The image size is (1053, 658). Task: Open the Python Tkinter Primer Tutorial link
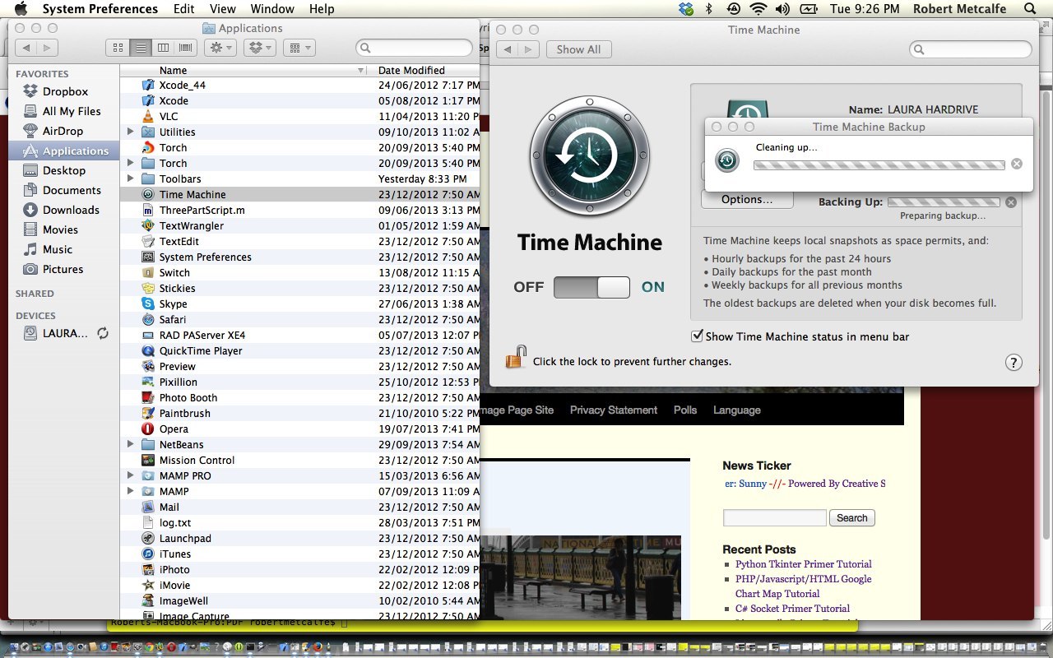point(804,564)
